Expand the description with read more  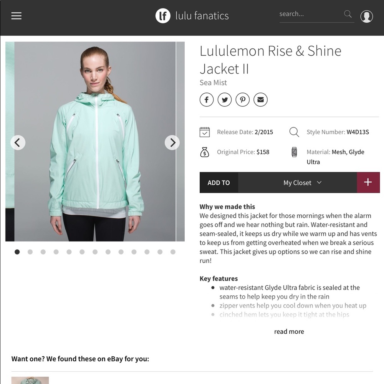(289, 331)
